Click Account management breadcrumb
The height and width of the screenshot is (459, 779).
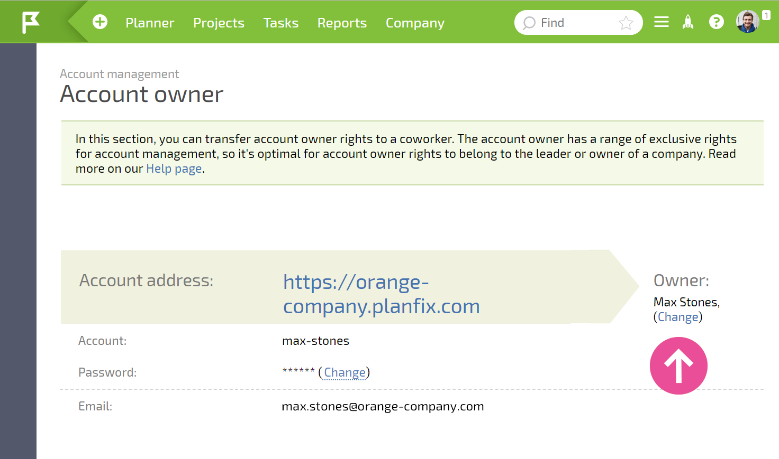point(119,74)
